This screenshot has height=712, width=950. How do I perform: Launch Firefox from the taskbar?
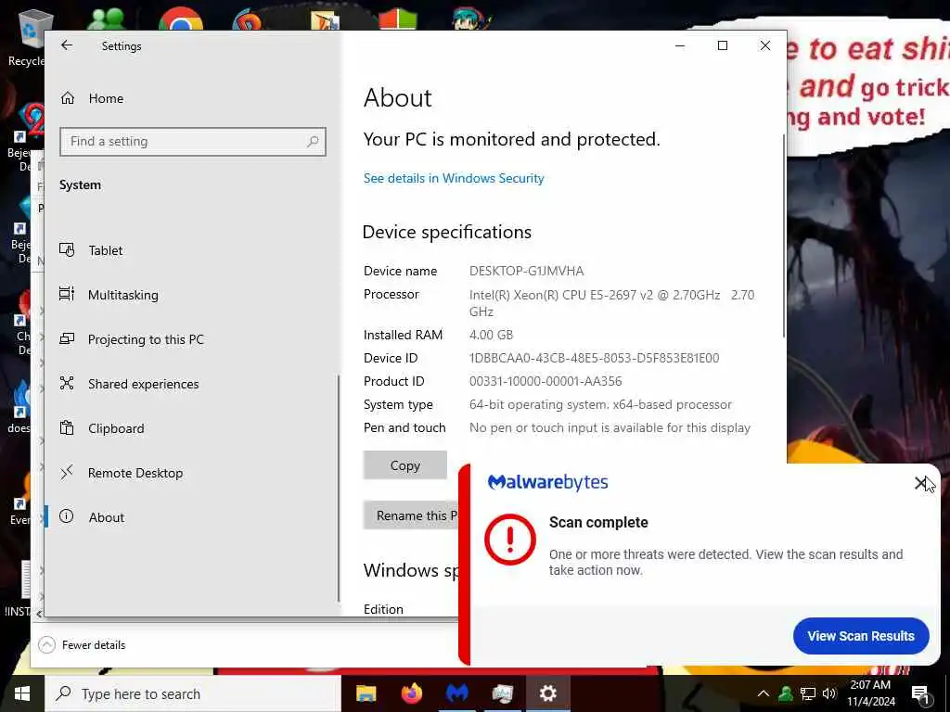[411, 693]
